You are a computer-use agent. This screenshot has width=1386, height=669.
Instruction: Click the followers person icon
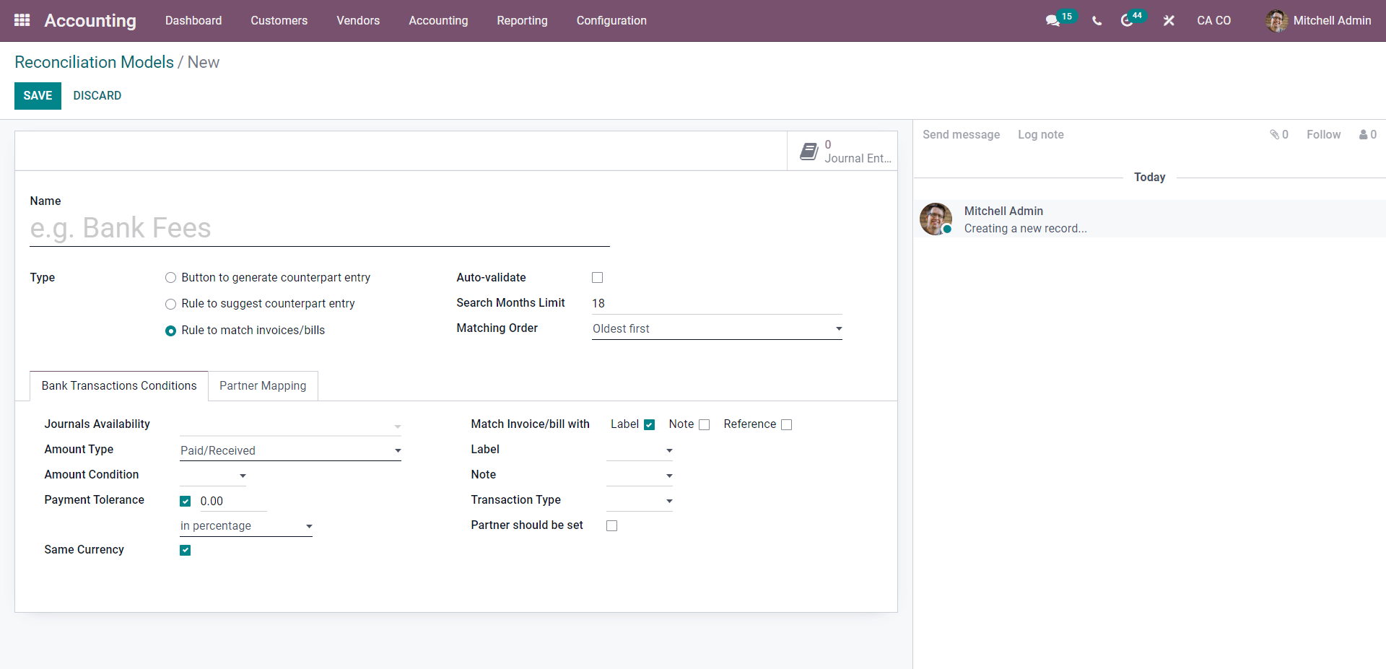1363,134
